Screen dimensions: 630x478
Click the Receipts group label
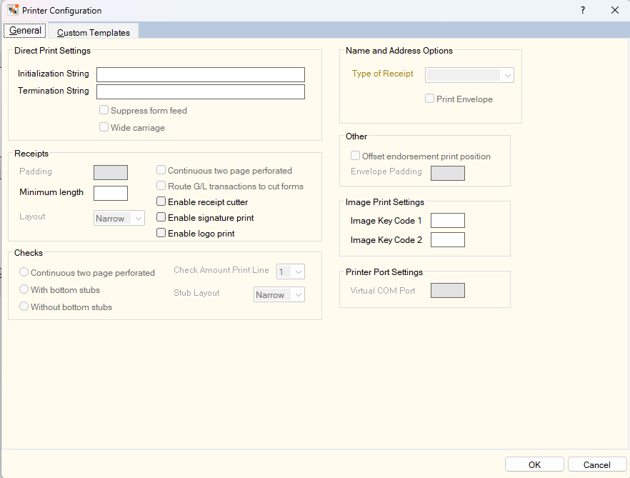pyautogui.click(x=31, y=154)
